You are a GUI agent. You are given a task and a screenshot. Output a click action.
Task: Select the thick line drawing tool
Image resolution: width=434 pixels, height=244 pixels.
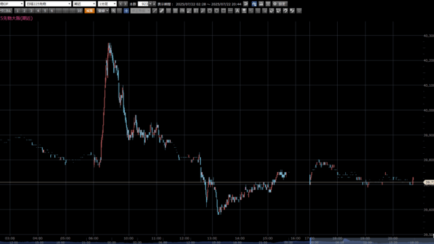tap(161, 11)
